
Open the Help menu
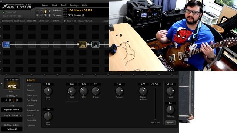[x=84, y=6]
